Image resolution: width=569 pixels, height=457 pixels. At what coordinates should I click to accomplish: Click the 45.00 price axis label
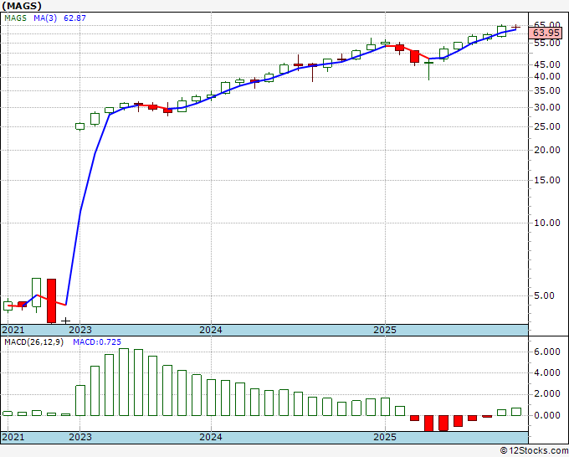547,64
